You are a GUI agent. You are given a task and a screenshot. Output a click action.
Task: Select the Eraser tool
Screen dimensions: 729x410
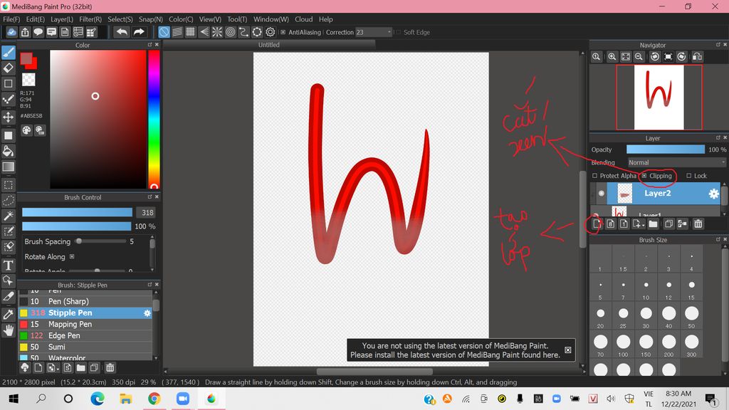pyautogui.click(x=9, y=68)
